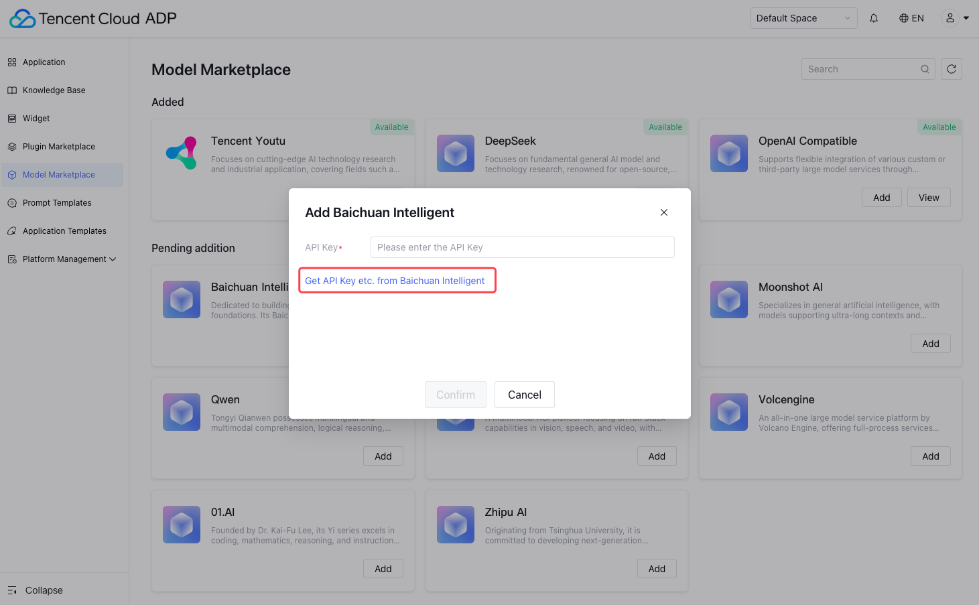Go to Knowledge Base in sidebar
Image resolution: width=979 pixels, height=605 pixels.
54,90
